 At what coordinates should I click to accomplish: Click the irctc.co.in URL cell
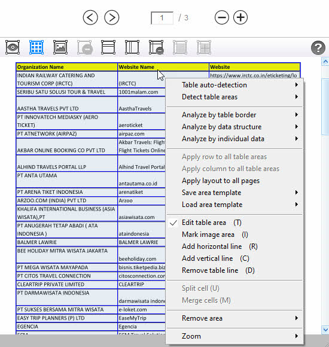pos(255,75)
